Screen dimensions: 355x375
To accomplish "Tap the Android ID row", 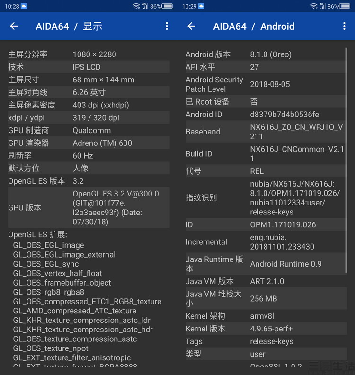I will coord(265,115).
